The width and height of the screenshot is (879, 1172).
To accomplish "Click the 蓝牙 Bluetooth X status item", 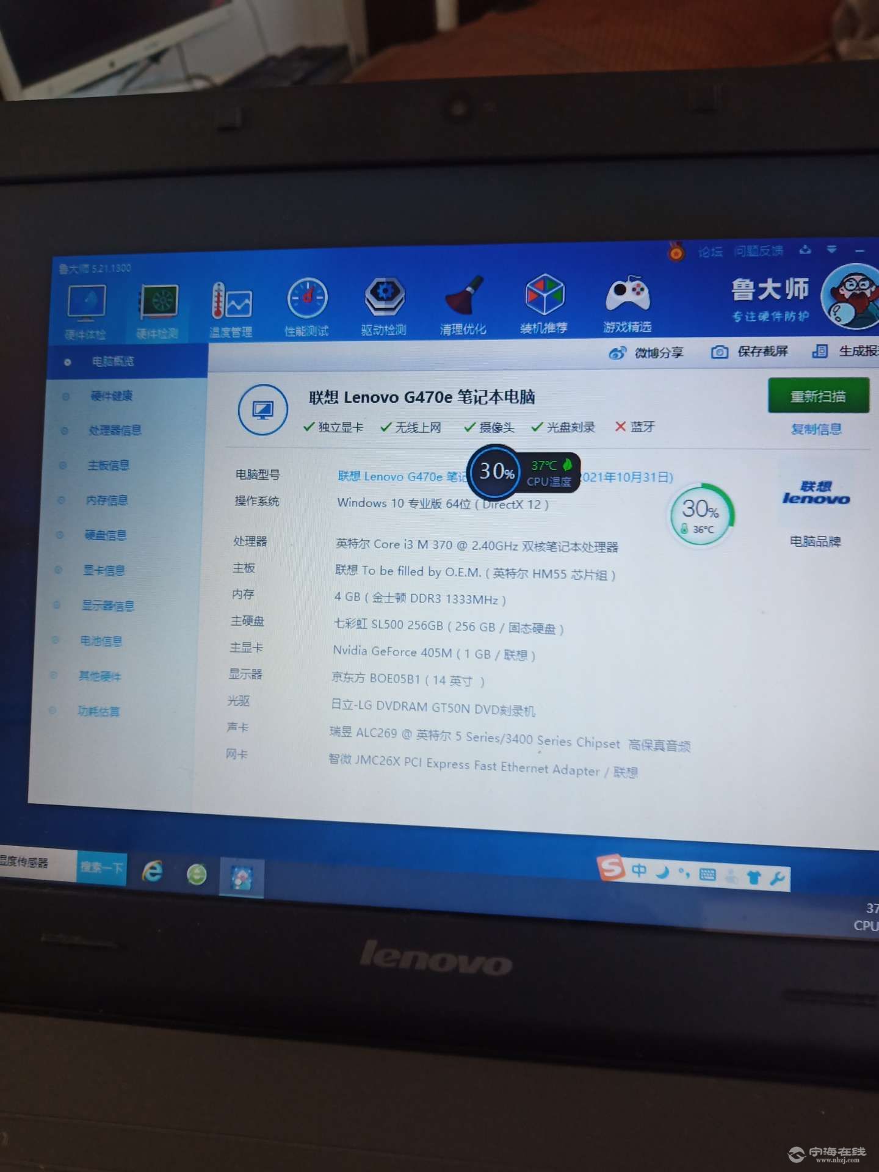I will pyautogui.click(x=634, y=427).
